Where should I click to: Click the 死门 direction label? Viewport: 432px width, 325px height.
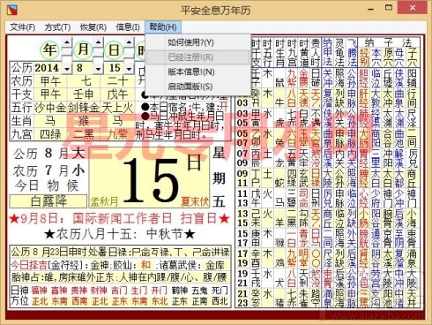220,291
